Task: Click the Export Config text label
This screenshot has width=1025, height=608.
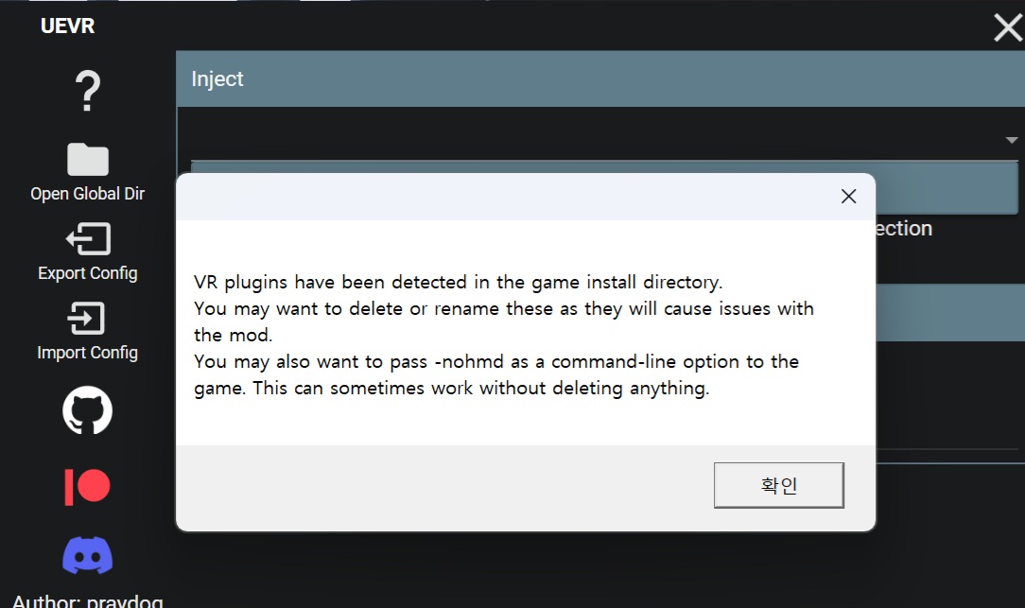Action: [x=88, y=272]
